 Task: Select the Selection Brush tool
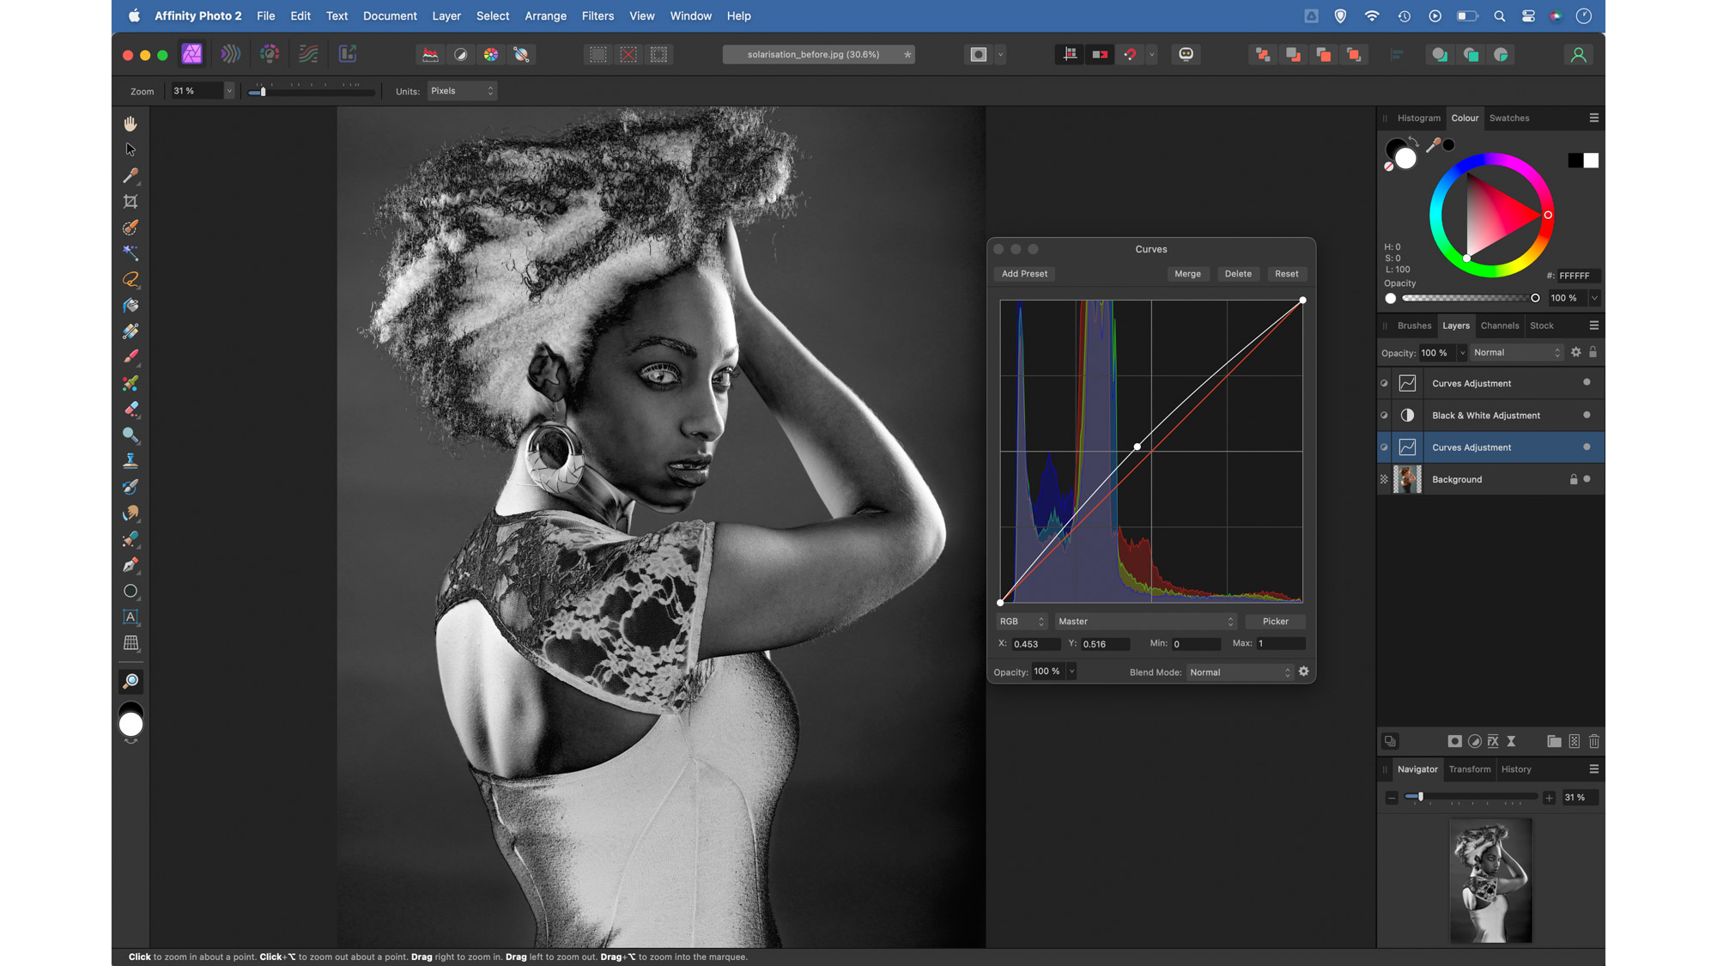(x=130, y=228)
